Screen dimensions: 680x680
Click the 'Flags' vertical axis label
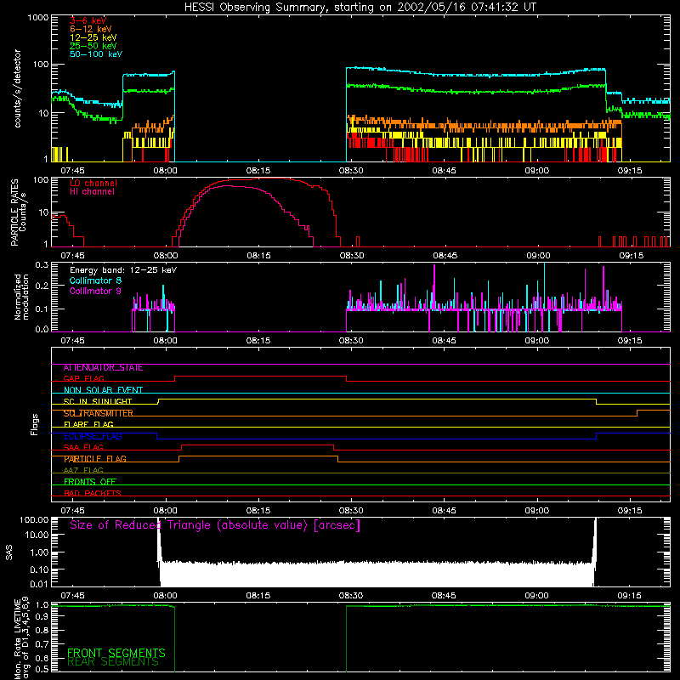(x=35, y=424)
